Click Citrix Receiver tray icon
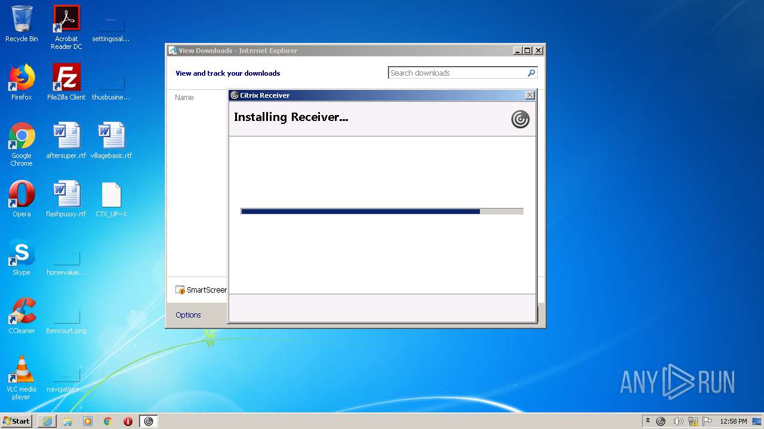Screen dimensions: 764x429 [x=661, y=421]
